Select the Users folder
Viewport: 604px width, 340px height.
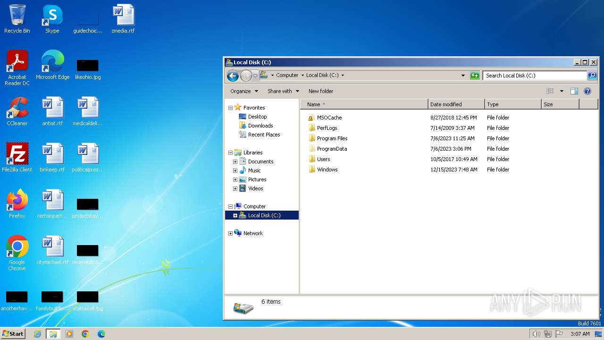point(323,159)
